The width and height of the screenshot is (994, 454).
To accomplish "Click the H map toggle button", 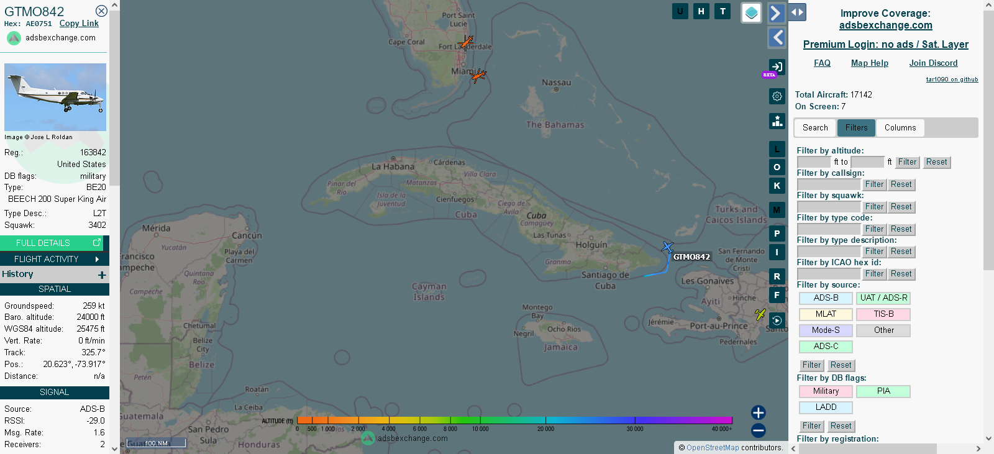I will 701,11.
